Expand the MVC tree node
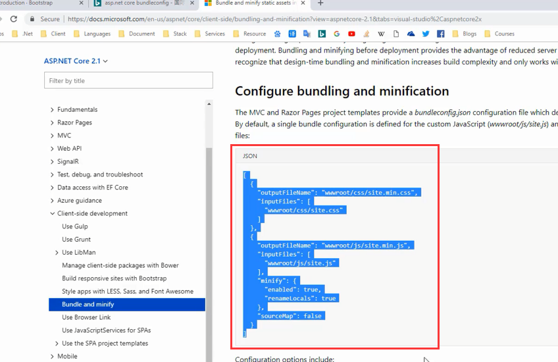The height and width of the screenshot is (362, 558). point(52,136)
